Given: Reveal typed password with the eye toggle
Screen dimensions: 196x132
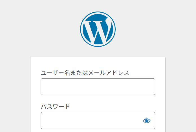Looking at the screenshot, I should point(147,120).
